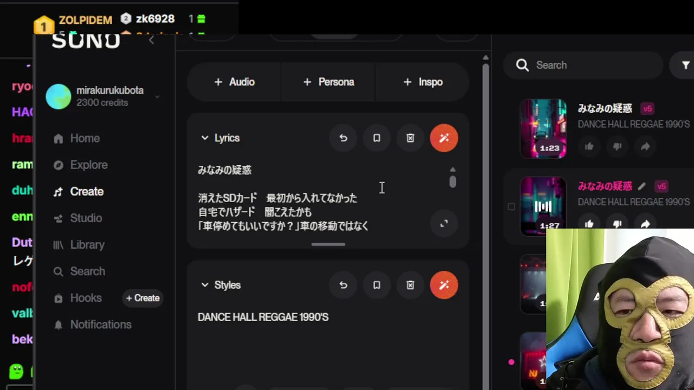Screen dimensions: 694x390
Task: Add inspiration with + Inspo
Action: (x=423, y=82)
